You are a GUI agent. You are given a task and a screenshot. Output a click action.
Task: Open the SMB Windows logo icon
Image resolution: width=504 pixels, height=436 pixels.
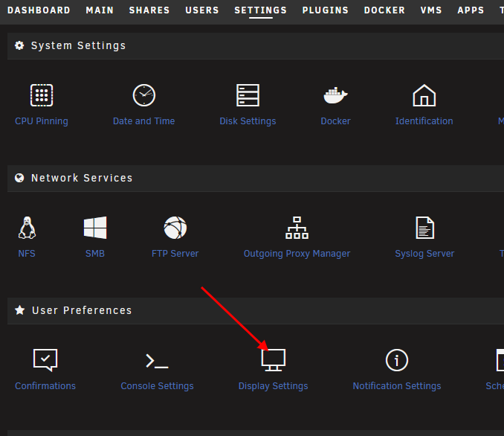point(95,228)
